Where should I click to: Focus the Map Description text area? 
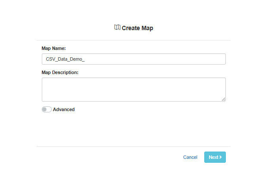coord(134,90)
